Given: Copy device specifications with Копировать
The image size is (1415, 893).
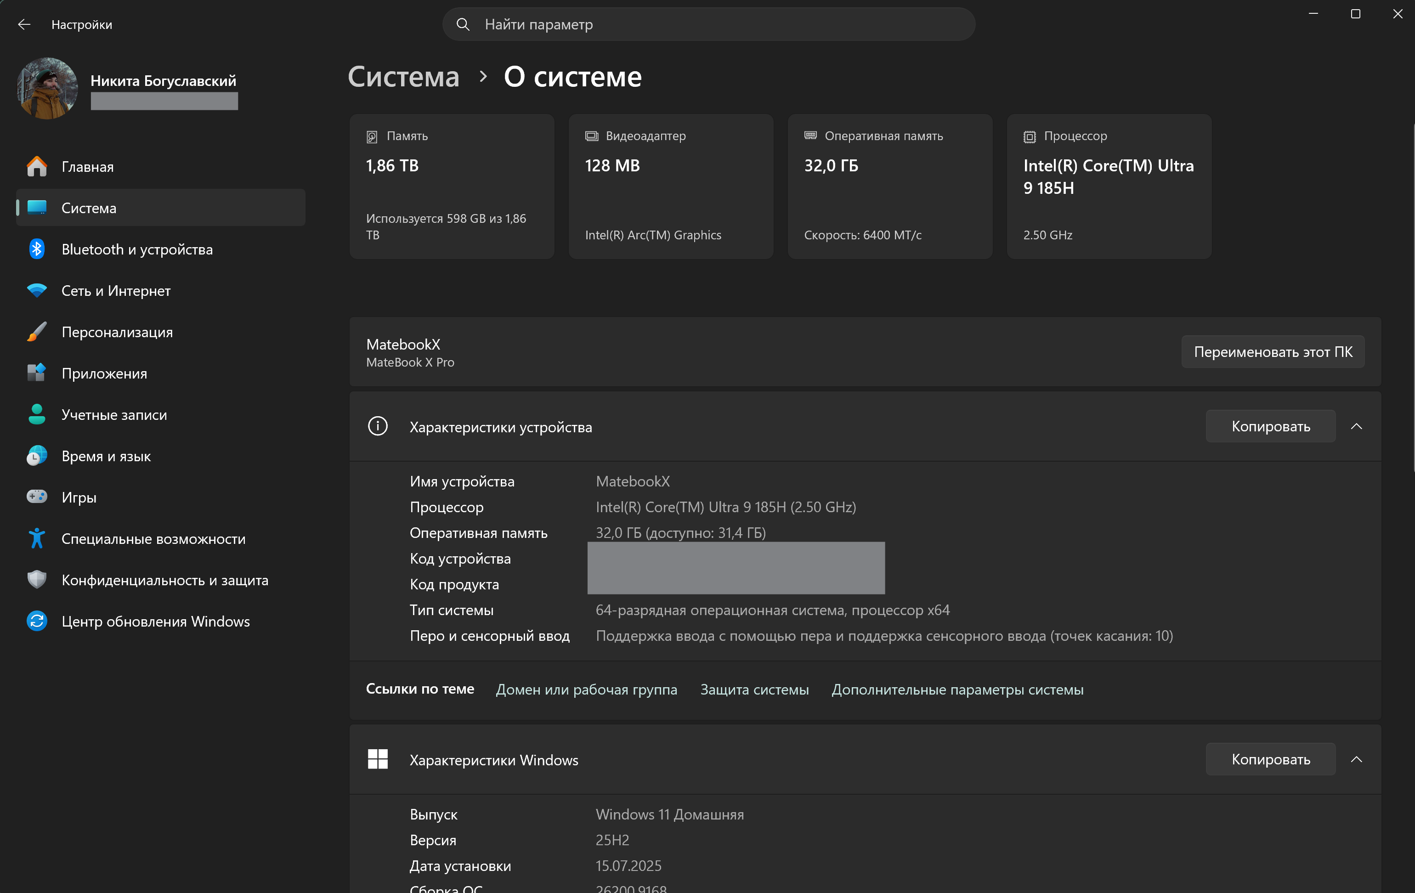Looking at the screenshot, I should [1270, 426].
